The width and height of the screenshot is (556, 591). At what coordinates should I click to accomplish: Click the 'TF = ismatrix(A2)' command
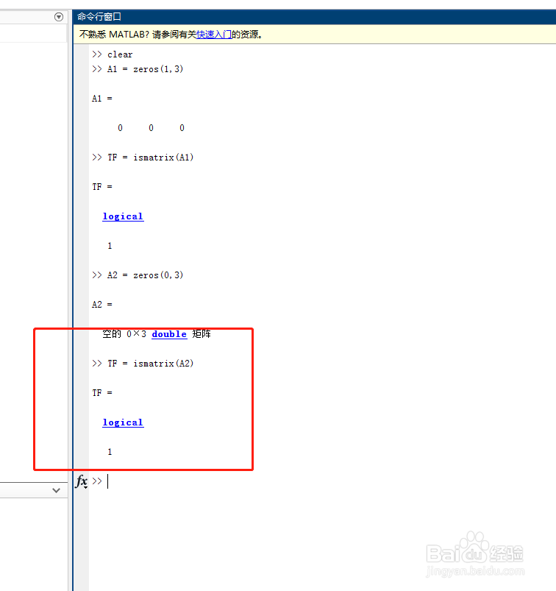click(151, 364)
